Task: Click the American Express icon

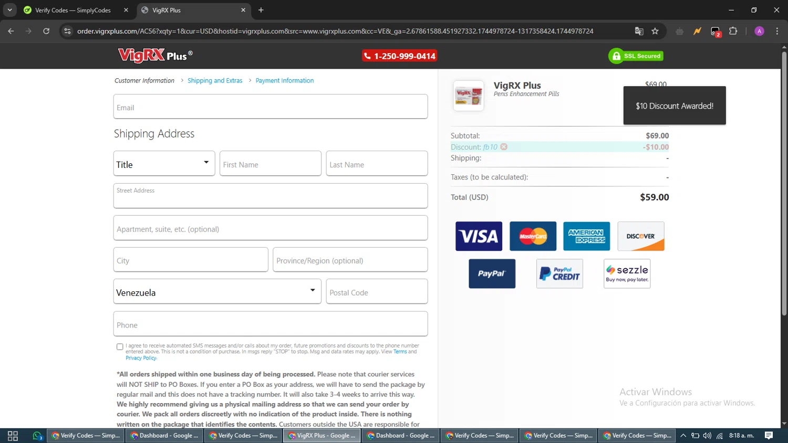Action: click(x=587, y=236)
